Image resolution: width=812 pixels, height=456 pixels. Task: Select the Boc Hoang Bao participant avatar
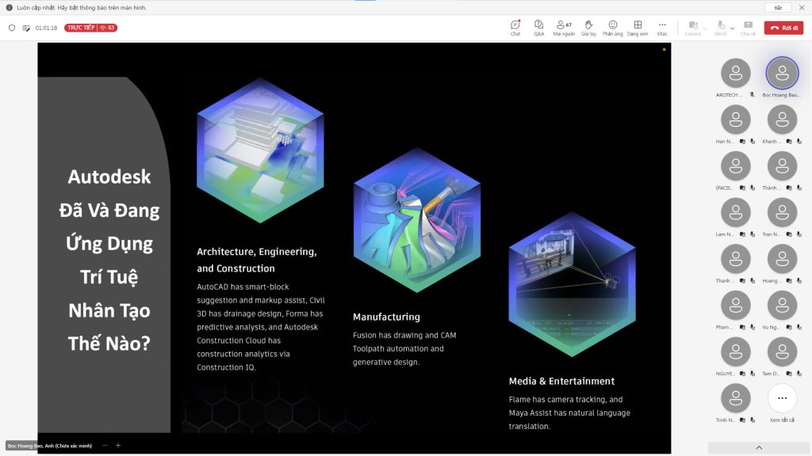pyautogui.click(x=782, y=73)
